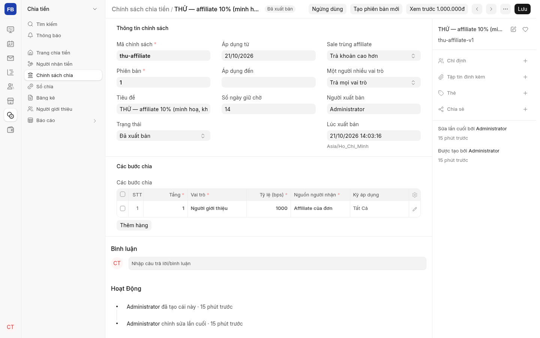Viewport: 540px width, 338px height.
Task: Open Thông báo notifications in sidebar
Action: pos(63,36)
